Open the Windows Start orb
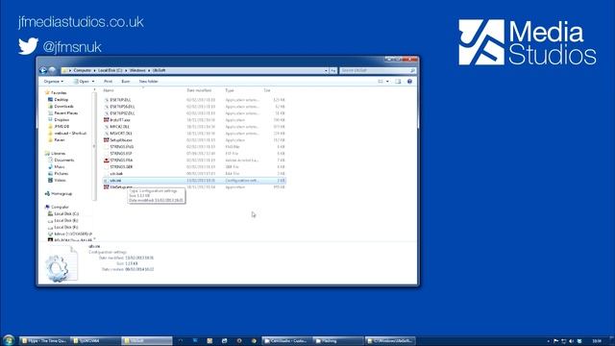The width and height of the screenshot is (615, 346). tap(9, 340)
